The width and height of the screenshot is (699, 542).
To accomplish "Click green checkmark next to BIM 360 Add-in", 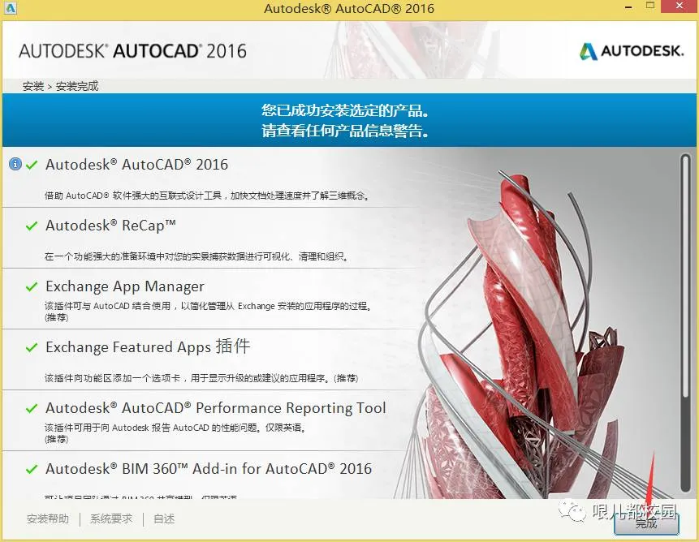I will (32, 469).
